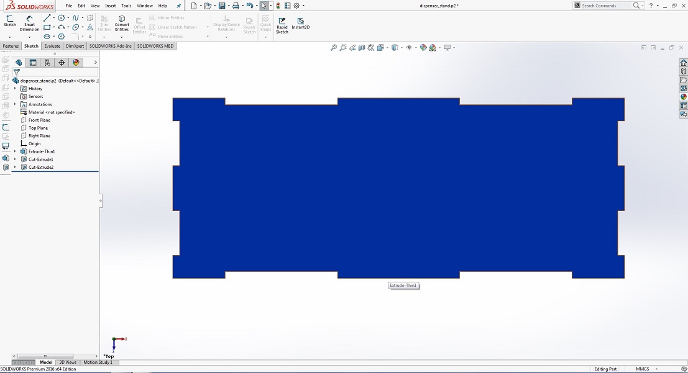Open the Tools menu
The image size is (688, 373).
pos(126,6)
